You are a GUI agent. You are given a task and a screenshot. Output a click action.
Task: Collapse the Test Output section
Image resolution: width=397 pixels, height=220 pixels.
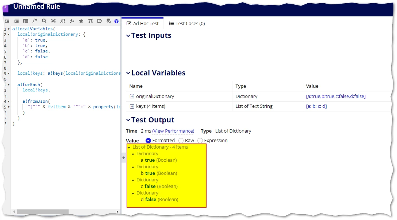coord(128,120)
